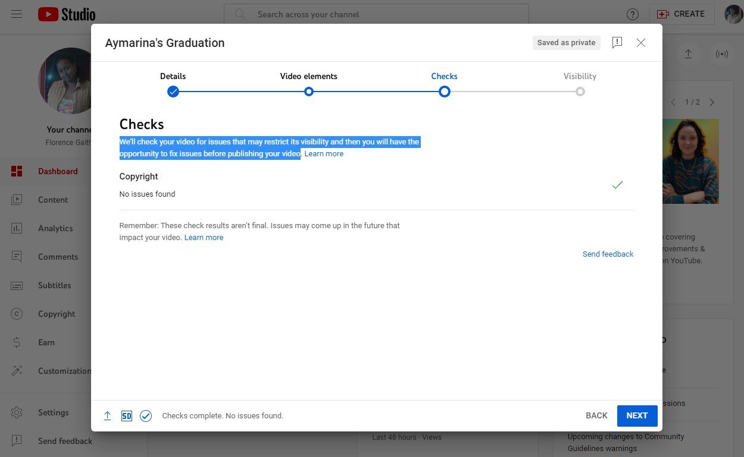The width and height of the screenshot is (744, 457).
Task: Click the feedback flag icon in dialog header
Action: tap(617, 43)
